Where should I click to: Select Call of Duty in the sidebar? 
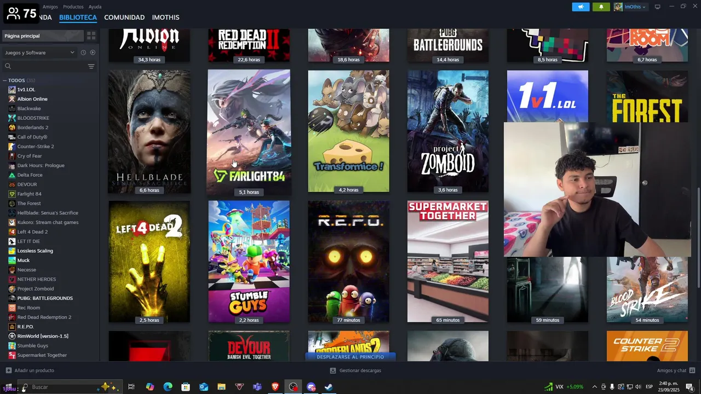[32, 137]
